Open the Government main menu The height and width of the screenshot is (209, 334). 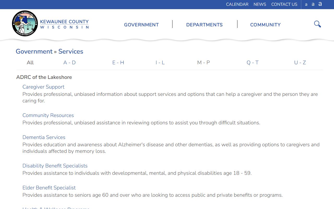[141, 25]
